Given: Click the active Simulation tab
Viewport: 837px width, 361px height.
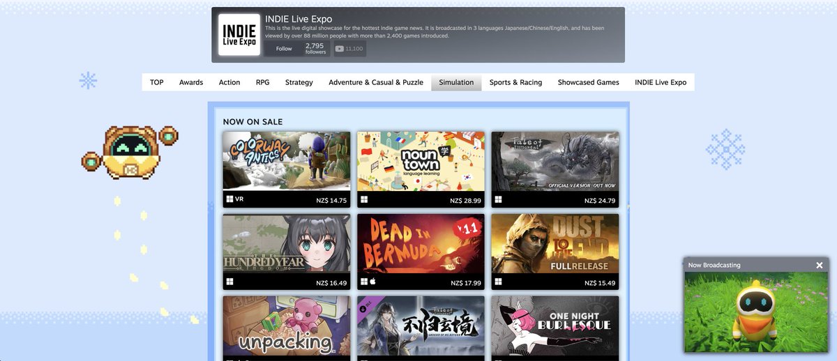Looking at the screenshot, I should pyautogui.click(x=456, y=82).
